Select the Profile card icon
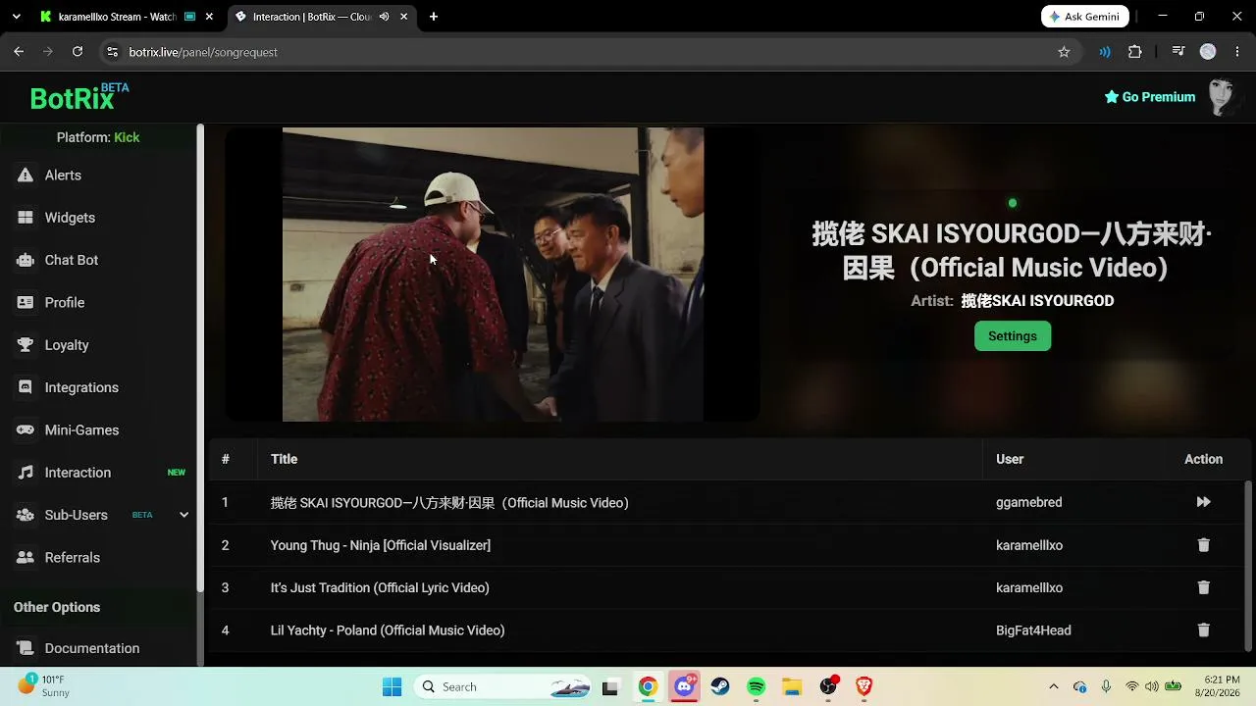Image resolution: width=1256 pixels, height=706 pixels. coord(26,303)
